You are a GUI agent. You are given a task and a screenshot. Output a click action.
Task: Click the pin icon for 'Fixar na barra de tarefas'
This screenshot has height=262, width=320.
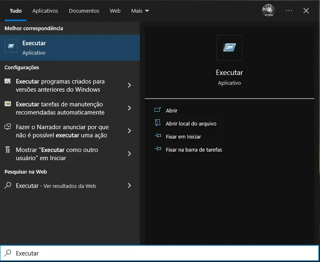tap(158, 149)
